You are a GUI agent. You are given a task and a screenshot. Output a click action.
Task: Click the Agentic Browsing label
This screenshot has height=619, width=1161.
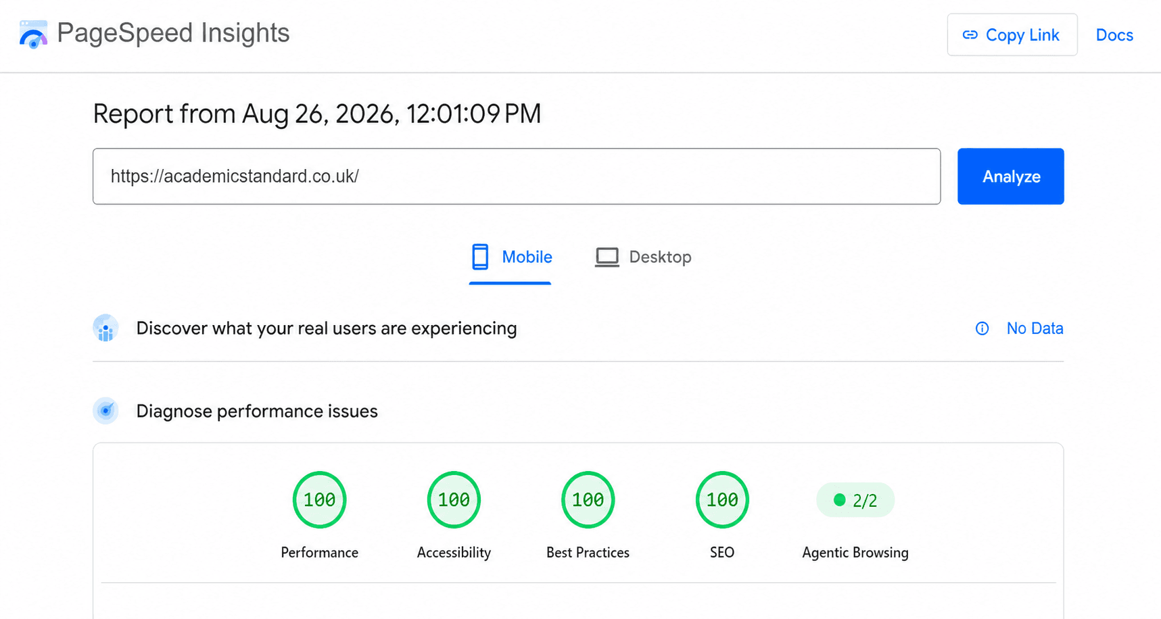coord(855,553)
